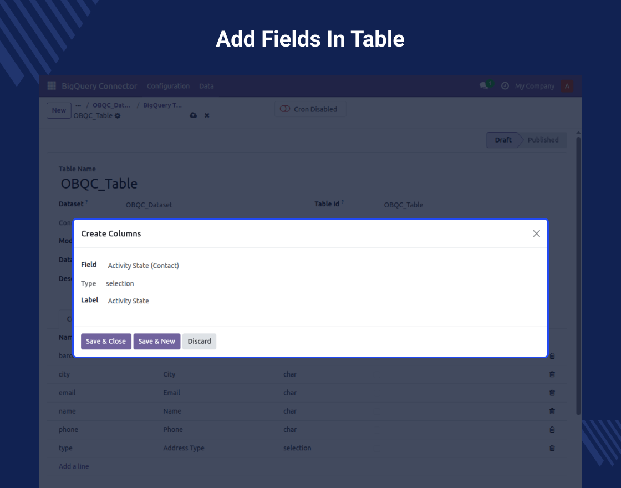Delete the city row with trash icon

click(x=552, y=374)
